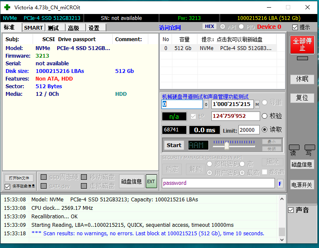
Task: Click the start LBA input field
Action: coord(182,104)
